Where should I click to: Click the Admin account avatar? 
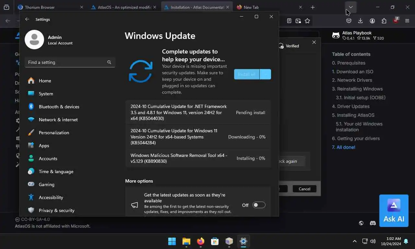34,40
